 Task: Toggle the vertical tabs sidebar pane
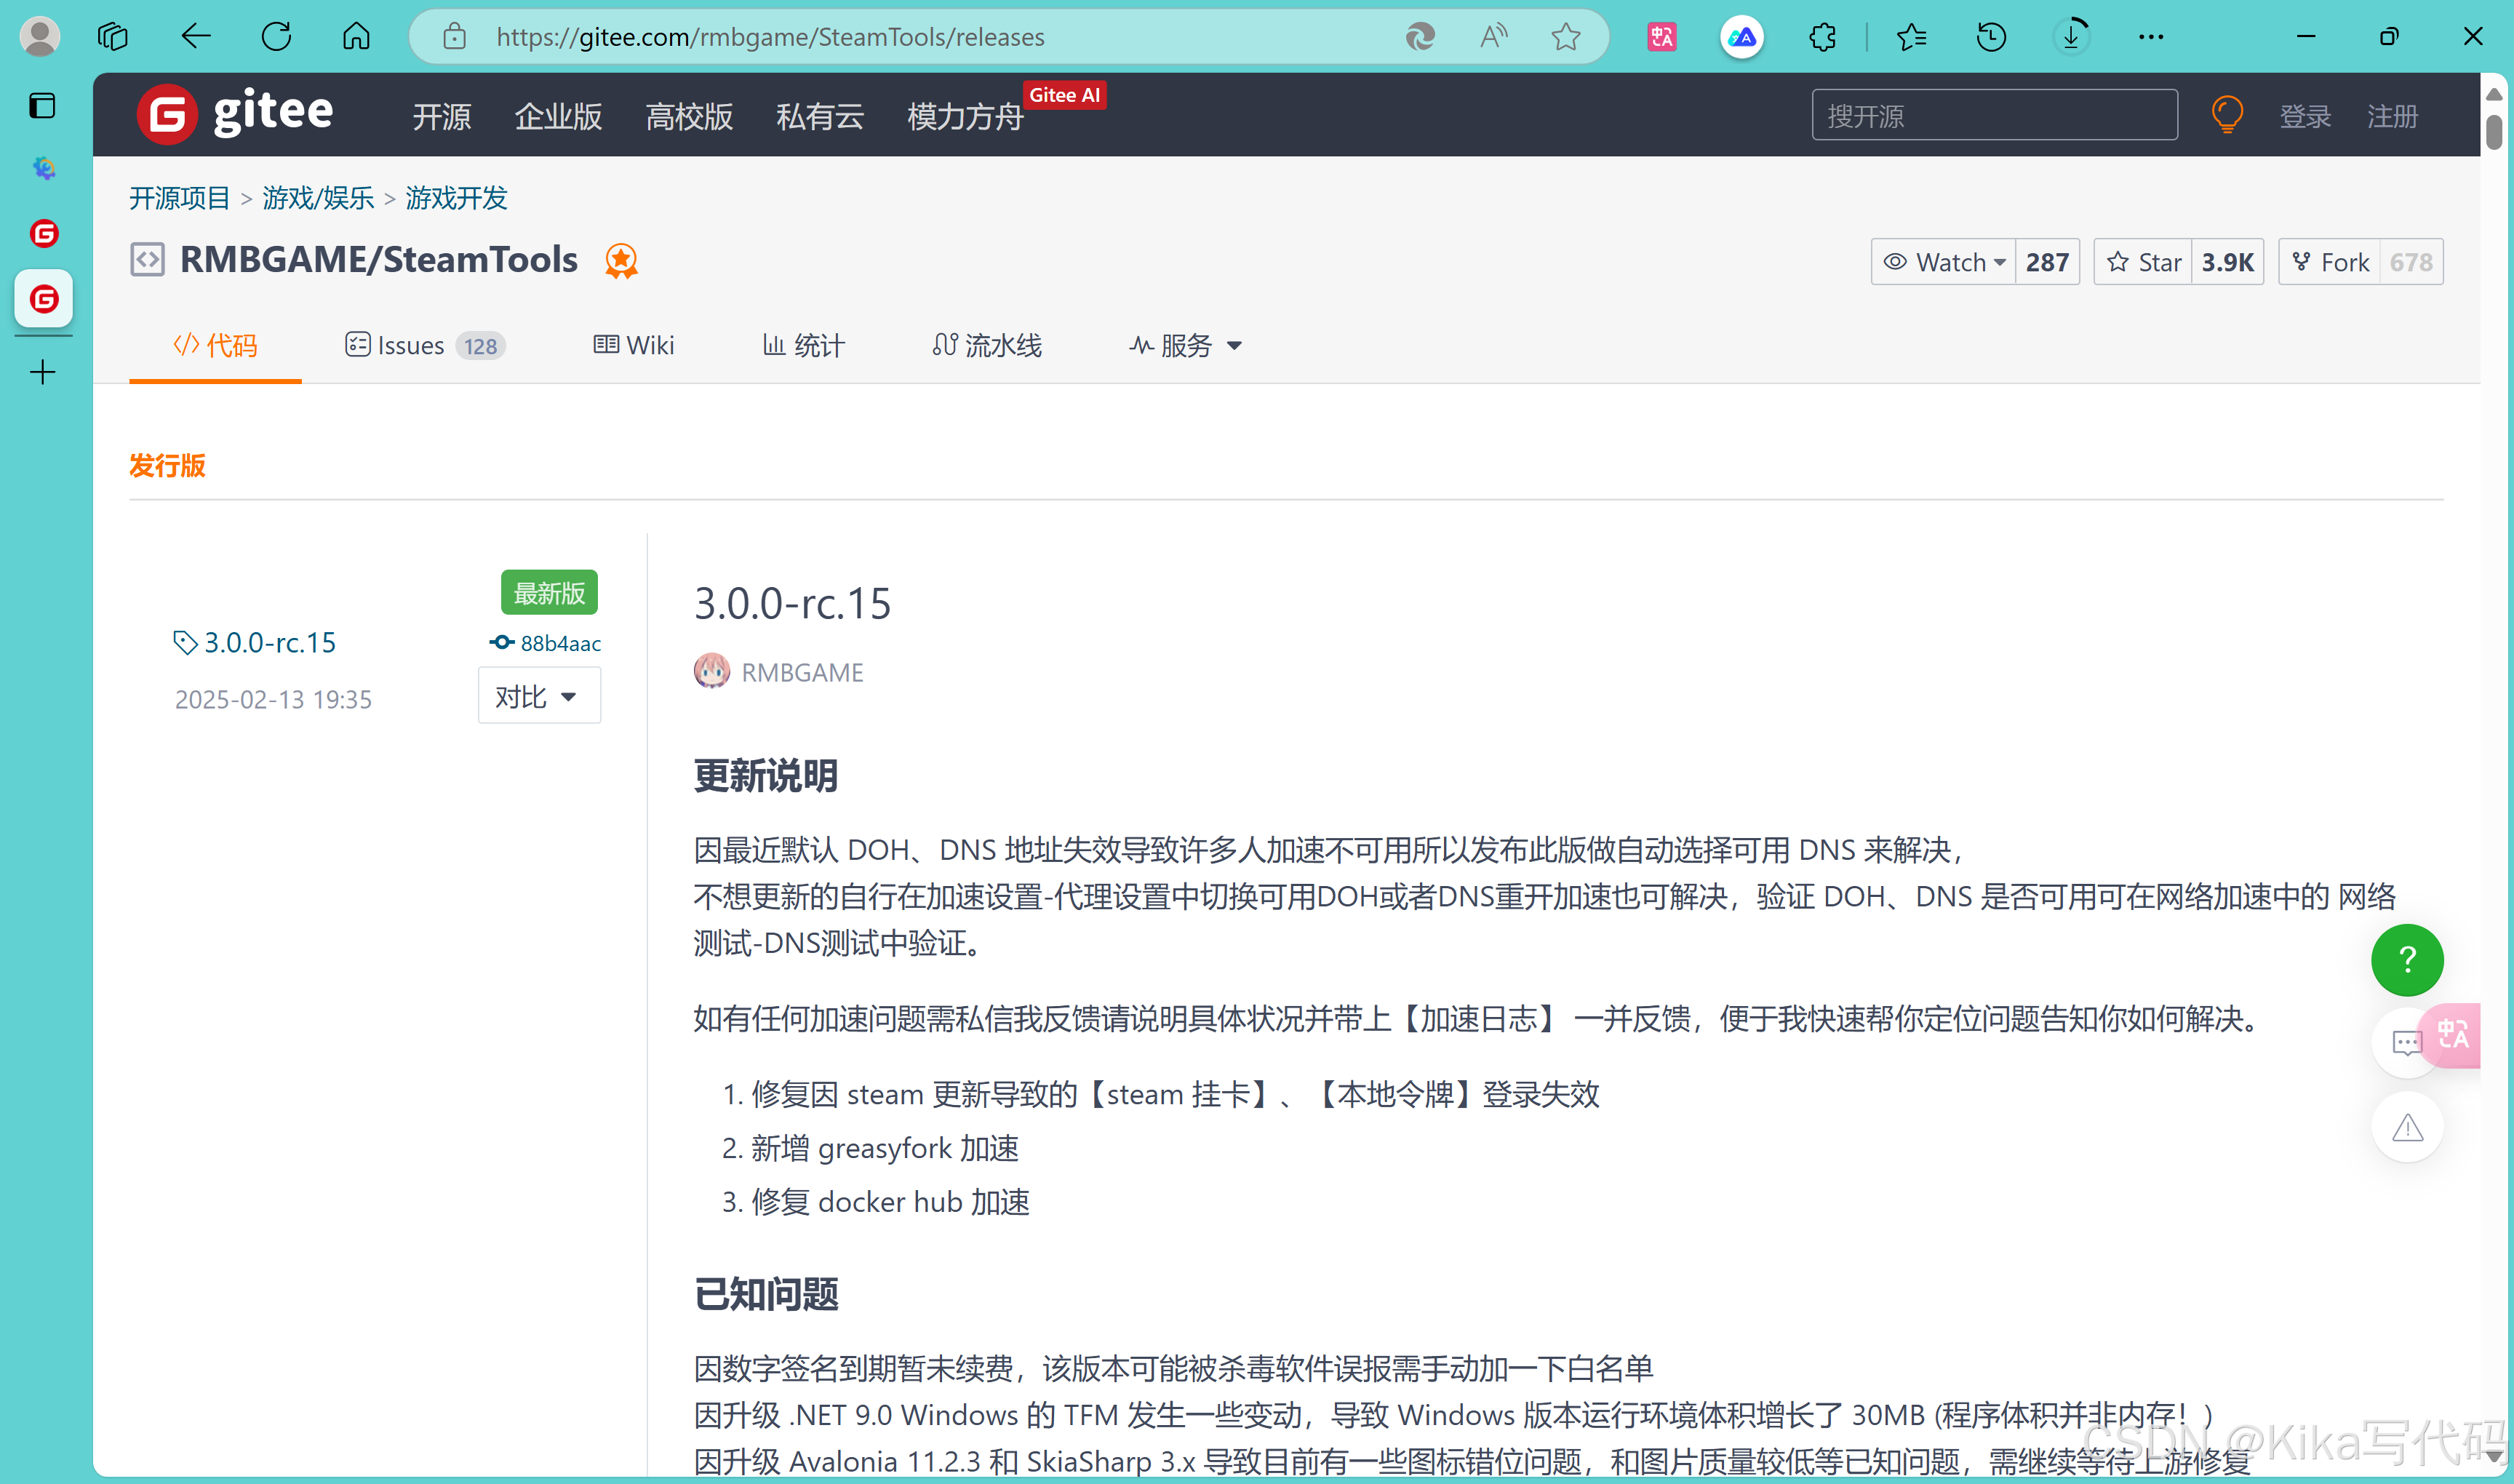coord(42,105)
